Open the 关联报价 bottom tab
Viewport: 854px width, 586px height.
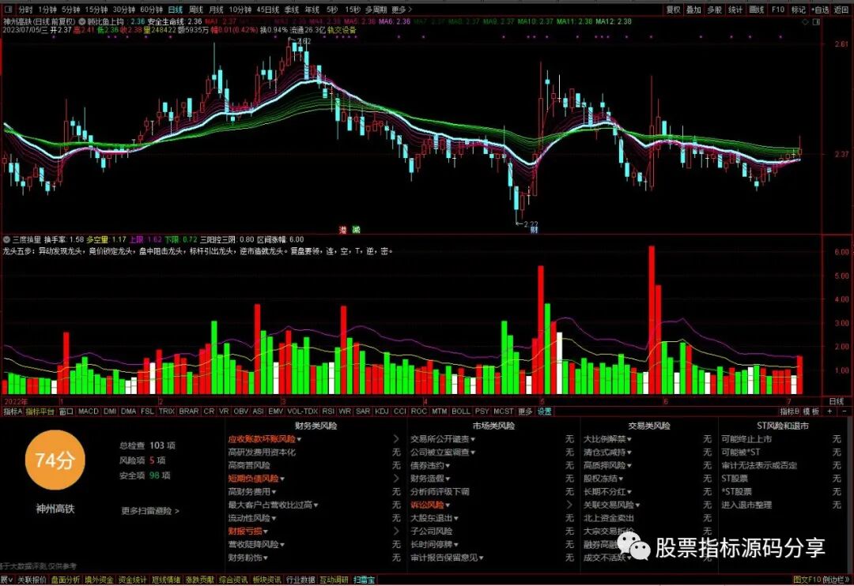tap(32, 580)
